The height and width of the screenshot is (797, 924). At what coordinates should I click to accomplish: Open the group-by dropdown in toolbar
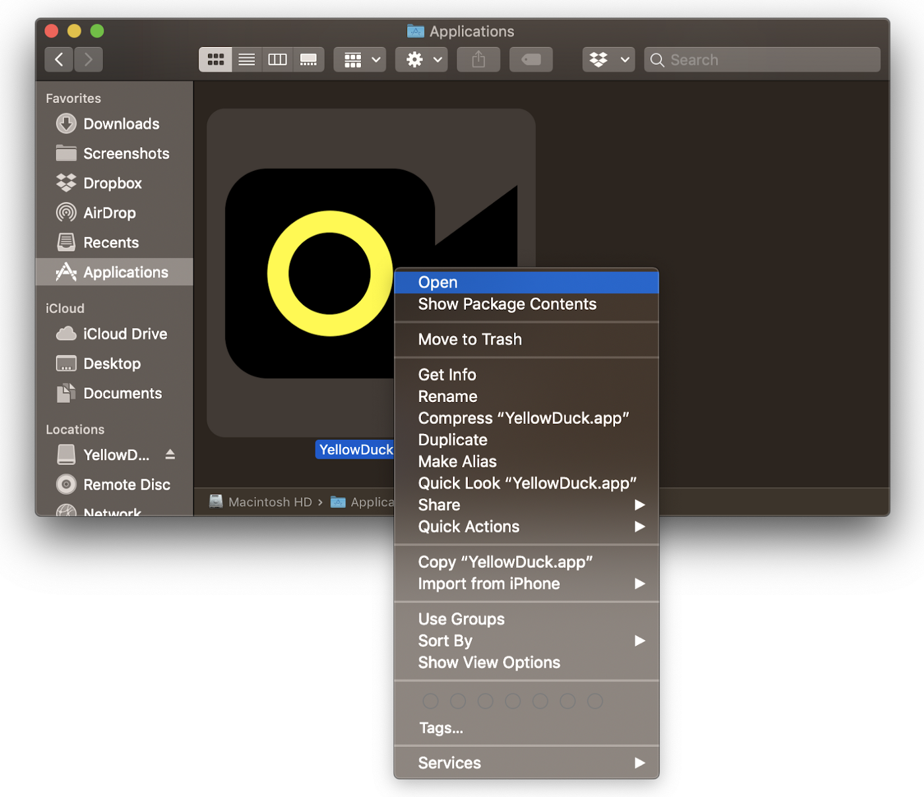360,59
